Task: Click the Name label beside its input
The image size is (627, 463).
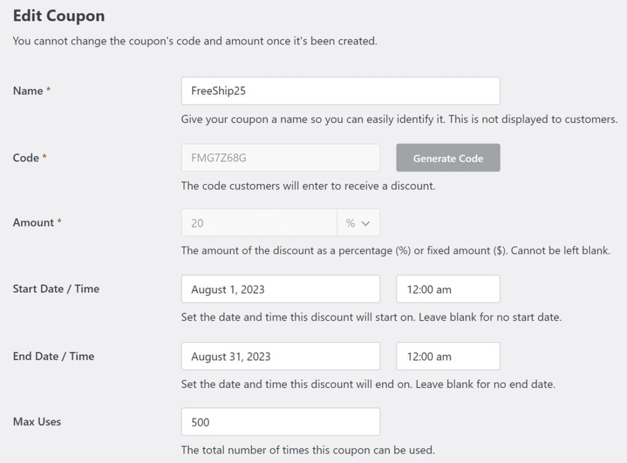Action: pyautogui.click(x=27, y=90)
